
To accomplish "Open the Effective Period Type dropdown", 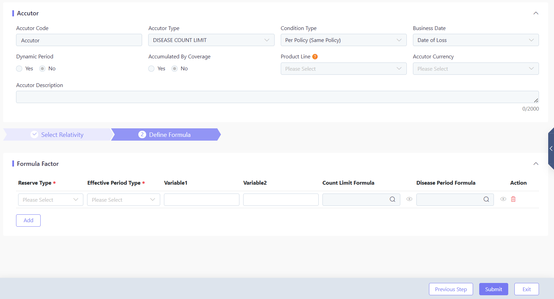I will click(x=124, y=200).
